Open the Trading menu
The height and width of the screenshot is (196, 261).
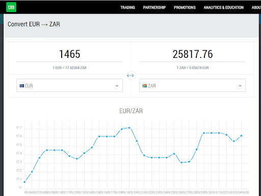[127, 8]
